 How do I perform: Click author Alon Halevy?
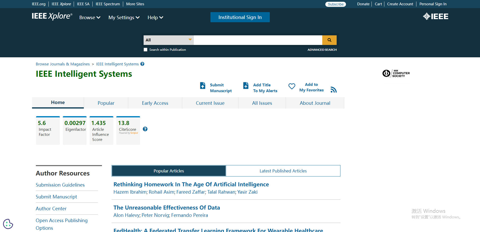126,215
